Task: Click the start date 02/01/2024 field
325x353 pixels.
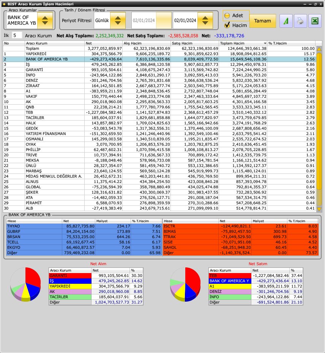Action: click(x=144, y=21)
